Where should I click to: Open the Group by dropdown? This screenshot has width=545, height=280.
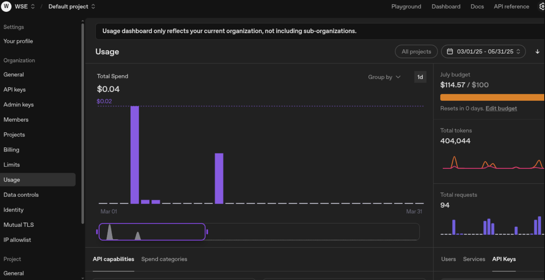[x=384, y=77]
